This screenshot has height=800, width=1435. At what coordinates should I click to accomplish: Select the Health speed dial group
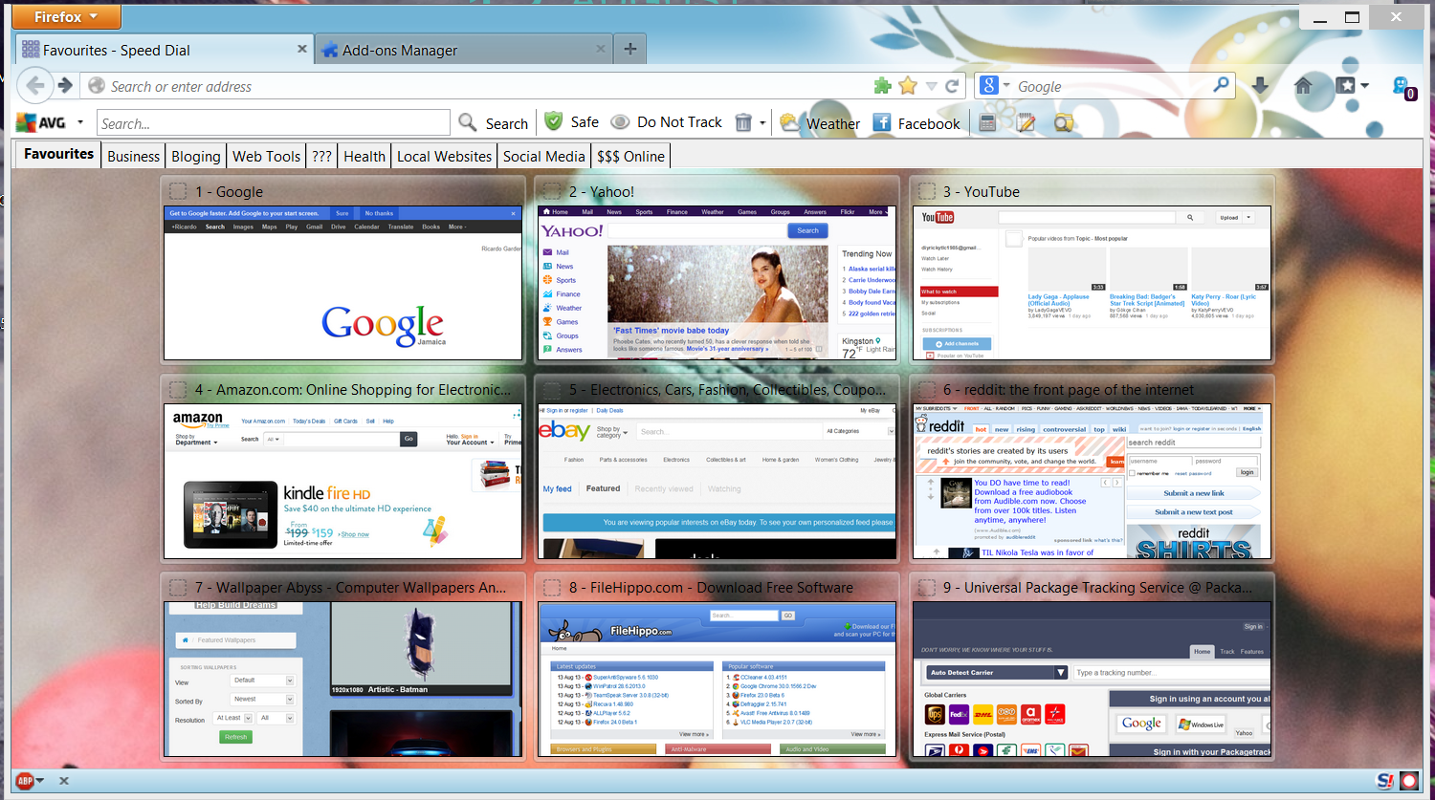tap(364, 156)
